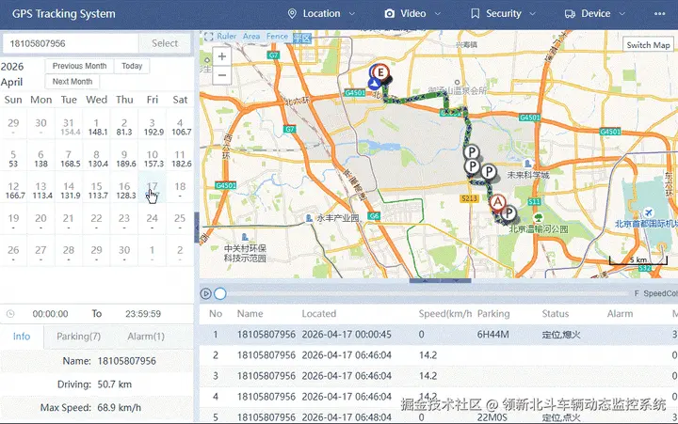Switch to the Info tab
The height and width of the screenshot is (424, 678).
pos(22,337)
